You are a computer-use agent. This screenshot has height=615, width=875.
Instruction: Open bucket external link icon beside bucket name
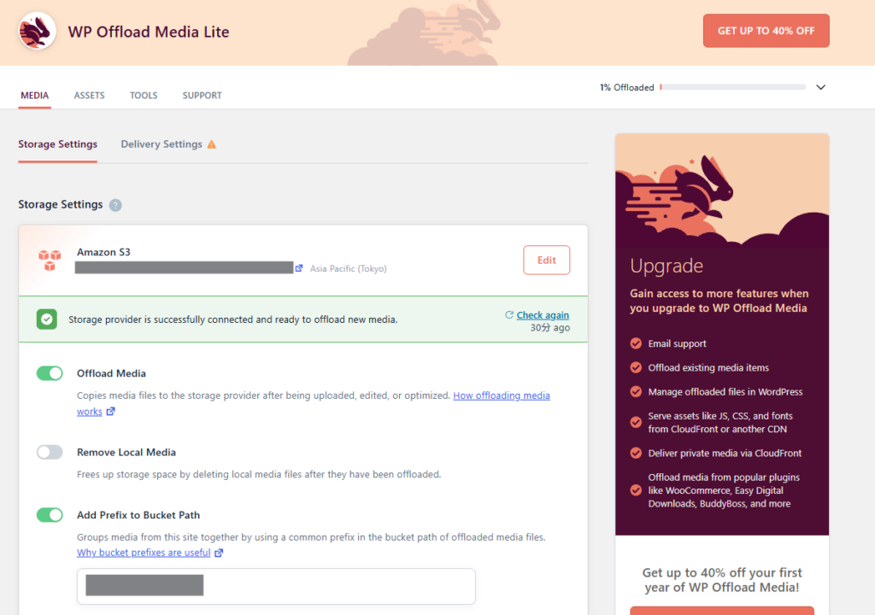point(299,268)
